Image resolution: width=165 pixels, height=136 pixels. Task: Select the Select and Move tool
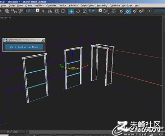click(x=72, y=11)
